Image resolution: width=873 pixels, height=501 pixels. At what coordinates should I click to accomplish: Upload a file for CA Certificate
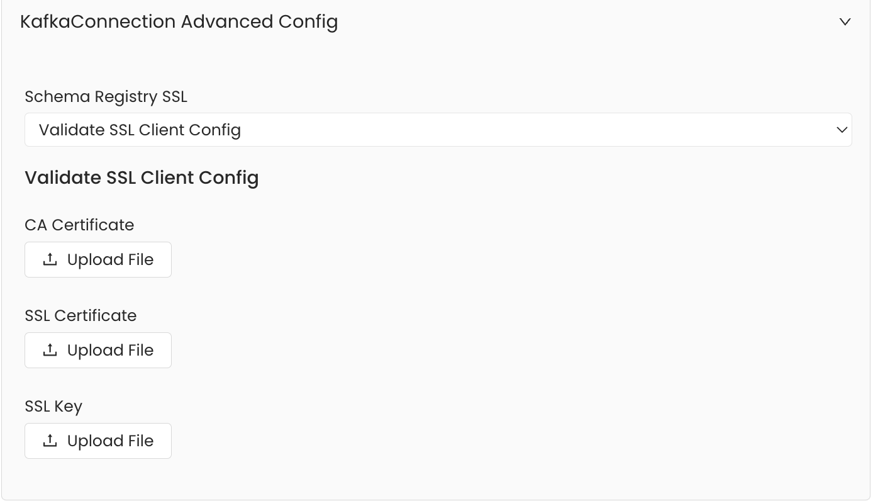point(98,259)
